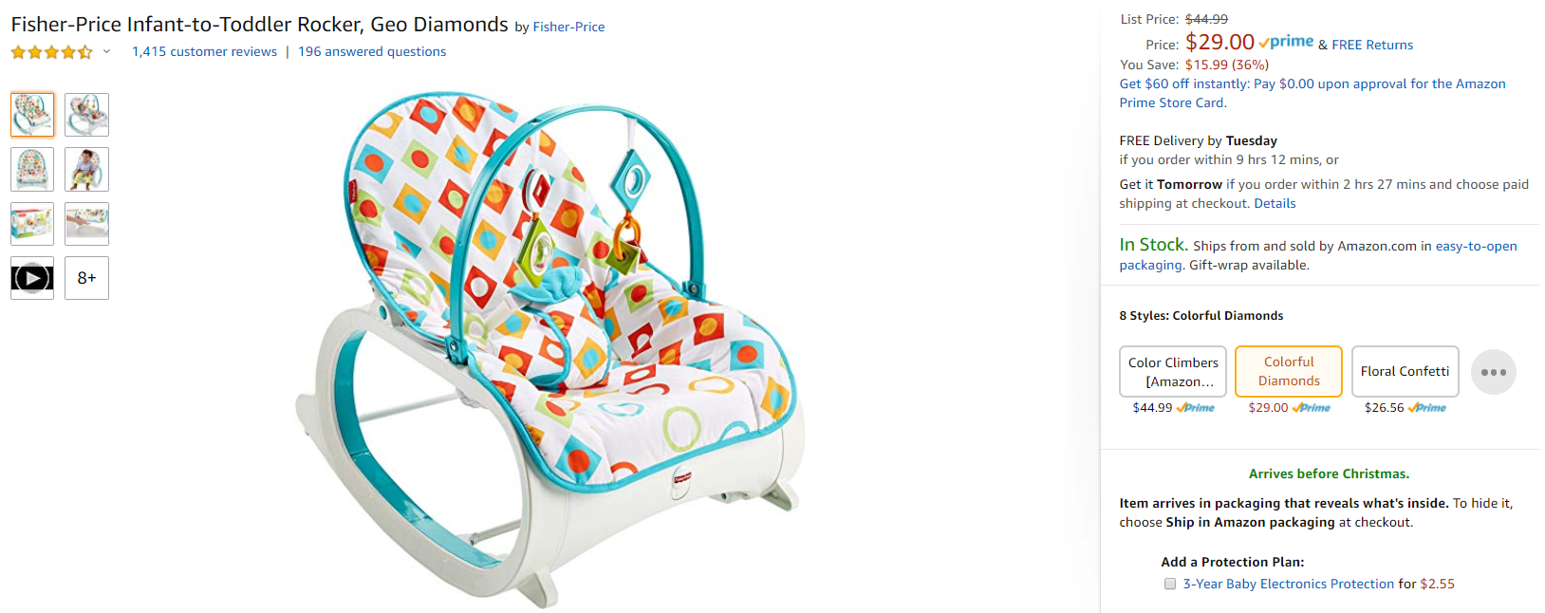Show more styles with three-dot button
1545x613 pixels.
tap(1494, 372)
